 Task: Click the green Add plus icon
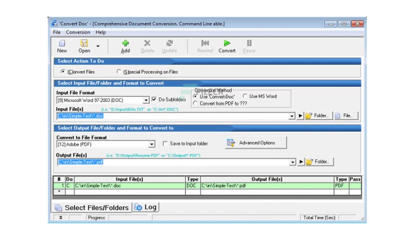tap(125, 43)
